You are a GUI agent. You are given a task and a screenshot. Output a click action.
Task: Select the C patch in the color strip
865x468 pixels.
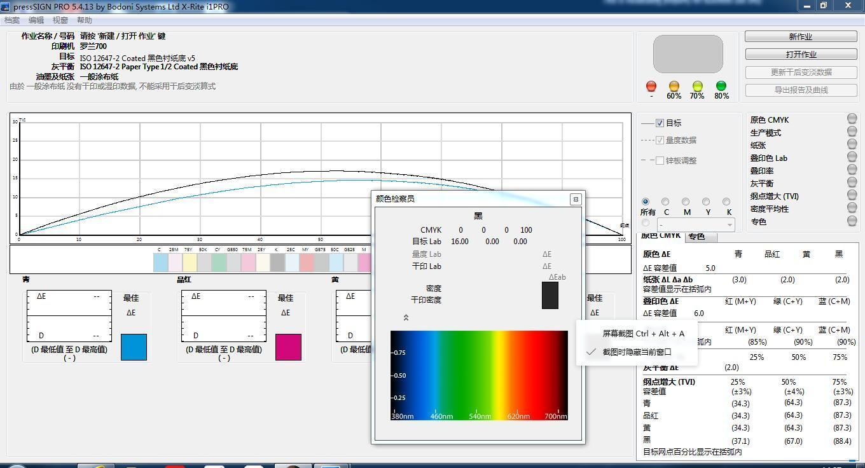tap(160, 262)
